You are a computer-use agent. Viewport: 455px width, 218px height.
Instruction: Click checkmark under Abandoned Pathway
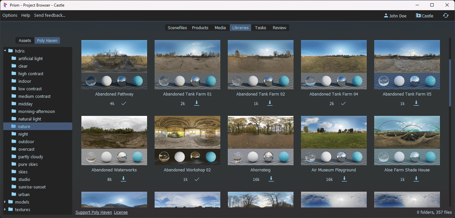[x=123, y=103]
